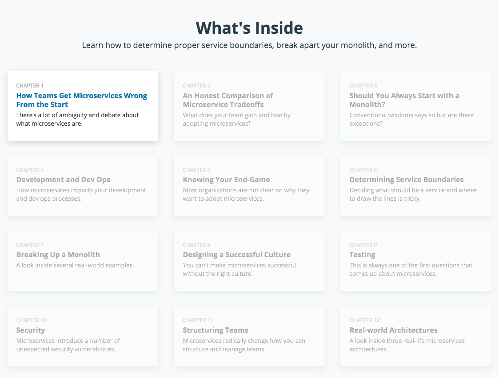Image resolution: width=499 pixels, height=378 pixels.
Task: Click the 'What's Inside' heading
Action: coord(249,28)
